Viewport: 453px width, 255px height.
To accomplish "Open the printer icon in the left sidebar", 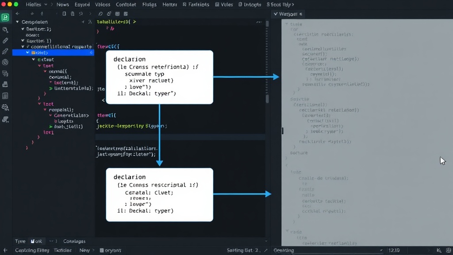I will 5,85.
